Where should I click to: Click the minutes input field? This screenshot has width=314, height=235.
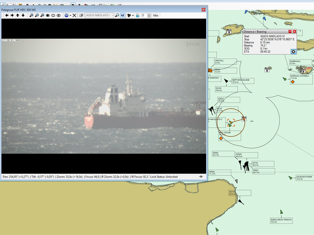pos(144,15)
